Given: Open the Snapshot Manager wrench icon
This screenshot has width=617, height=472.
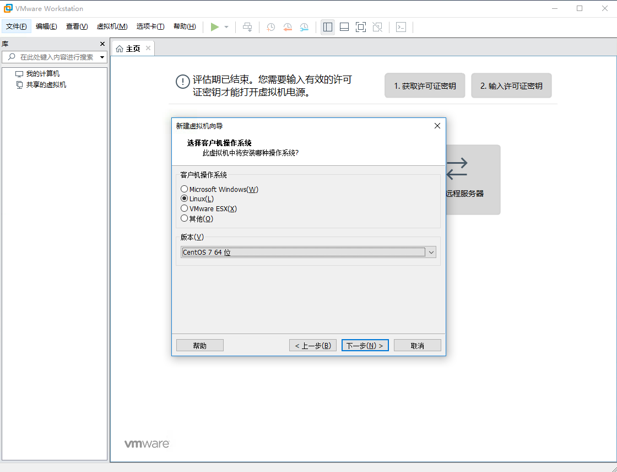Looking at the screenshot, I should click(304, 27).
